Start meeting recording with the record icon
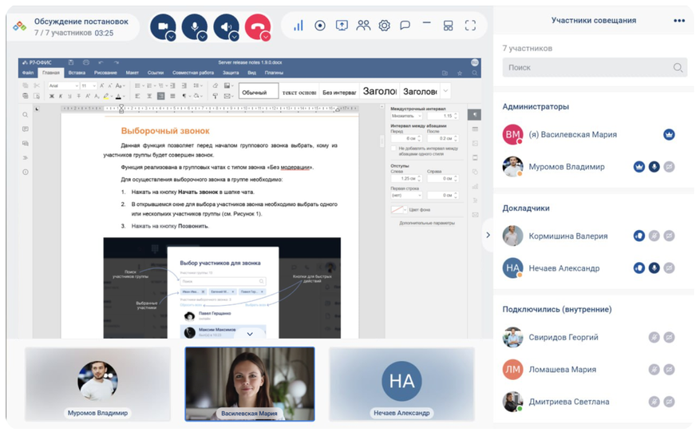Screen dimensions: 700x436 [320, 26]
